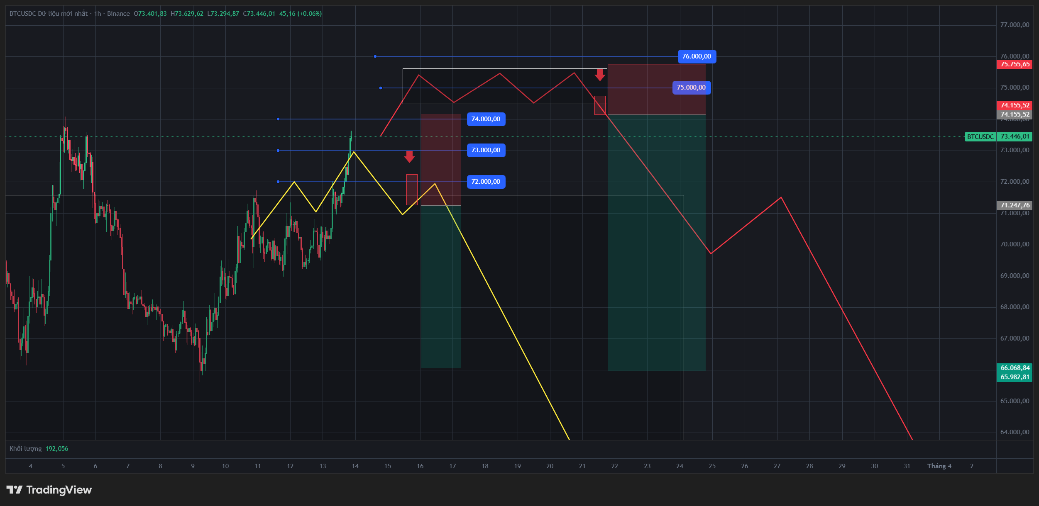The width and height of the screenshot is (1039, 506).
Task: Click the BTCUSDC symbol title at the top left
Action: [23, 14]
